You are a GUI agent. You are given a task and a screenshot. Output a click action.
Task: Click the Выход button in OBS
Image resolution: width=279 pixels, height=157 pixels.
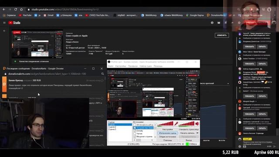point(189,140)
